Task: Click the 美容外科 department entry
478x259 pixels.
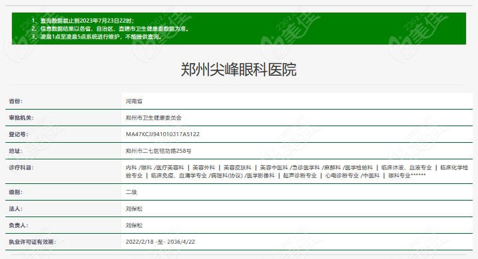Action: (204, 168)
